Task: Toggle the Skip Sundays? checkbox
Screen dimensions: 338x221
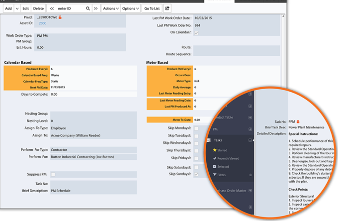Action: click(196, 174)
